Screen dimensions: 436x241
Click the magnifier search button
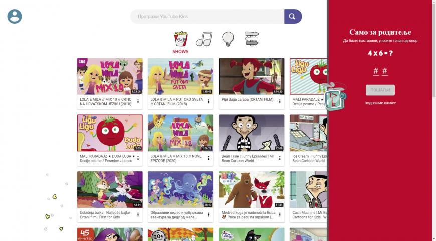[x=293, y=17]
